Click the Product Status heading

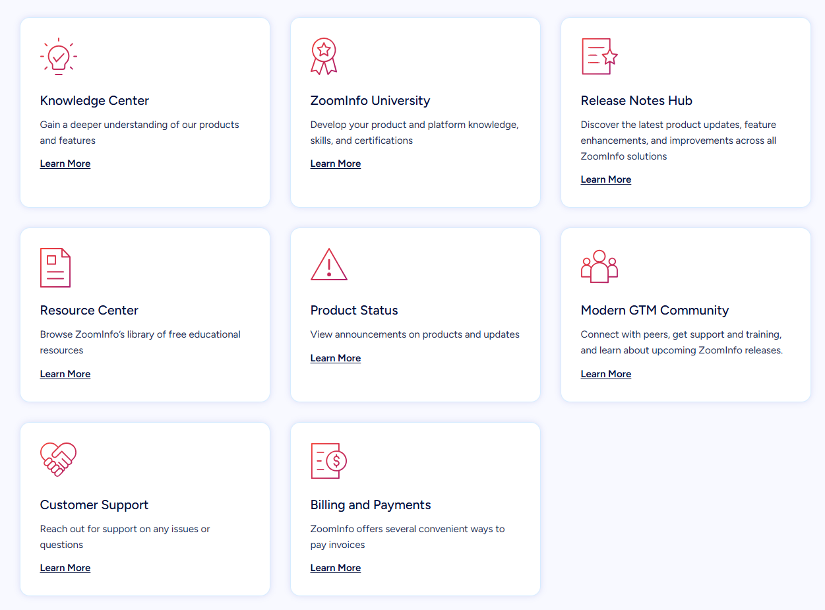click(x=354, y=311)
